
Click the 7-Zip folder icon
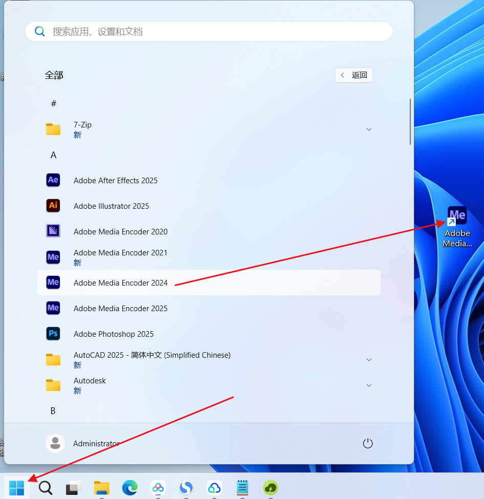pyautogui.click(x=53, y=129)
